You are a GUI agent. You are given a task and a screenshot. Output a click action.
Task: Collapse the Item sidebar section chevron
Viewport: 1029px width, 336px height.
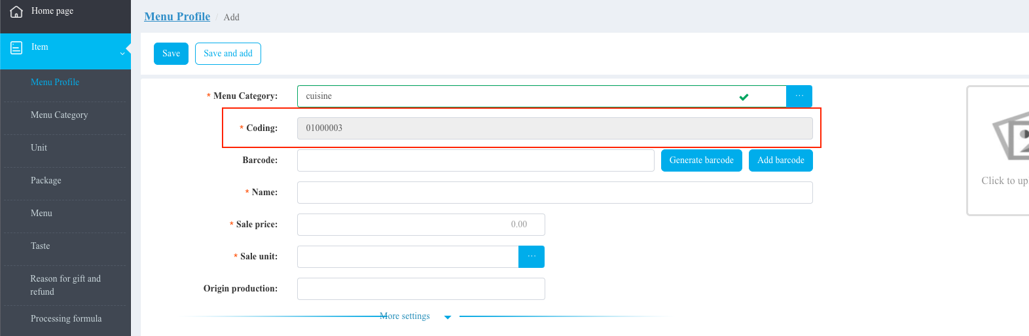[122, 53]
